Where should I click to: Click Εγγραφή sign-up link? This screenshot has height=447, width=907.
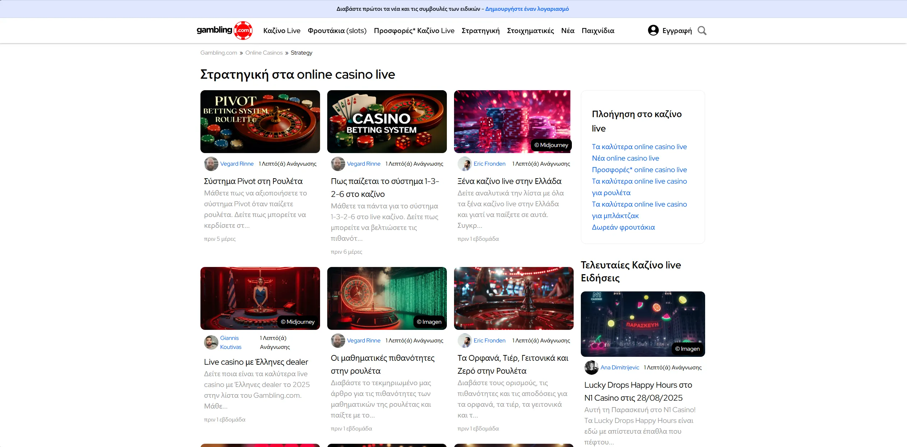677,31
